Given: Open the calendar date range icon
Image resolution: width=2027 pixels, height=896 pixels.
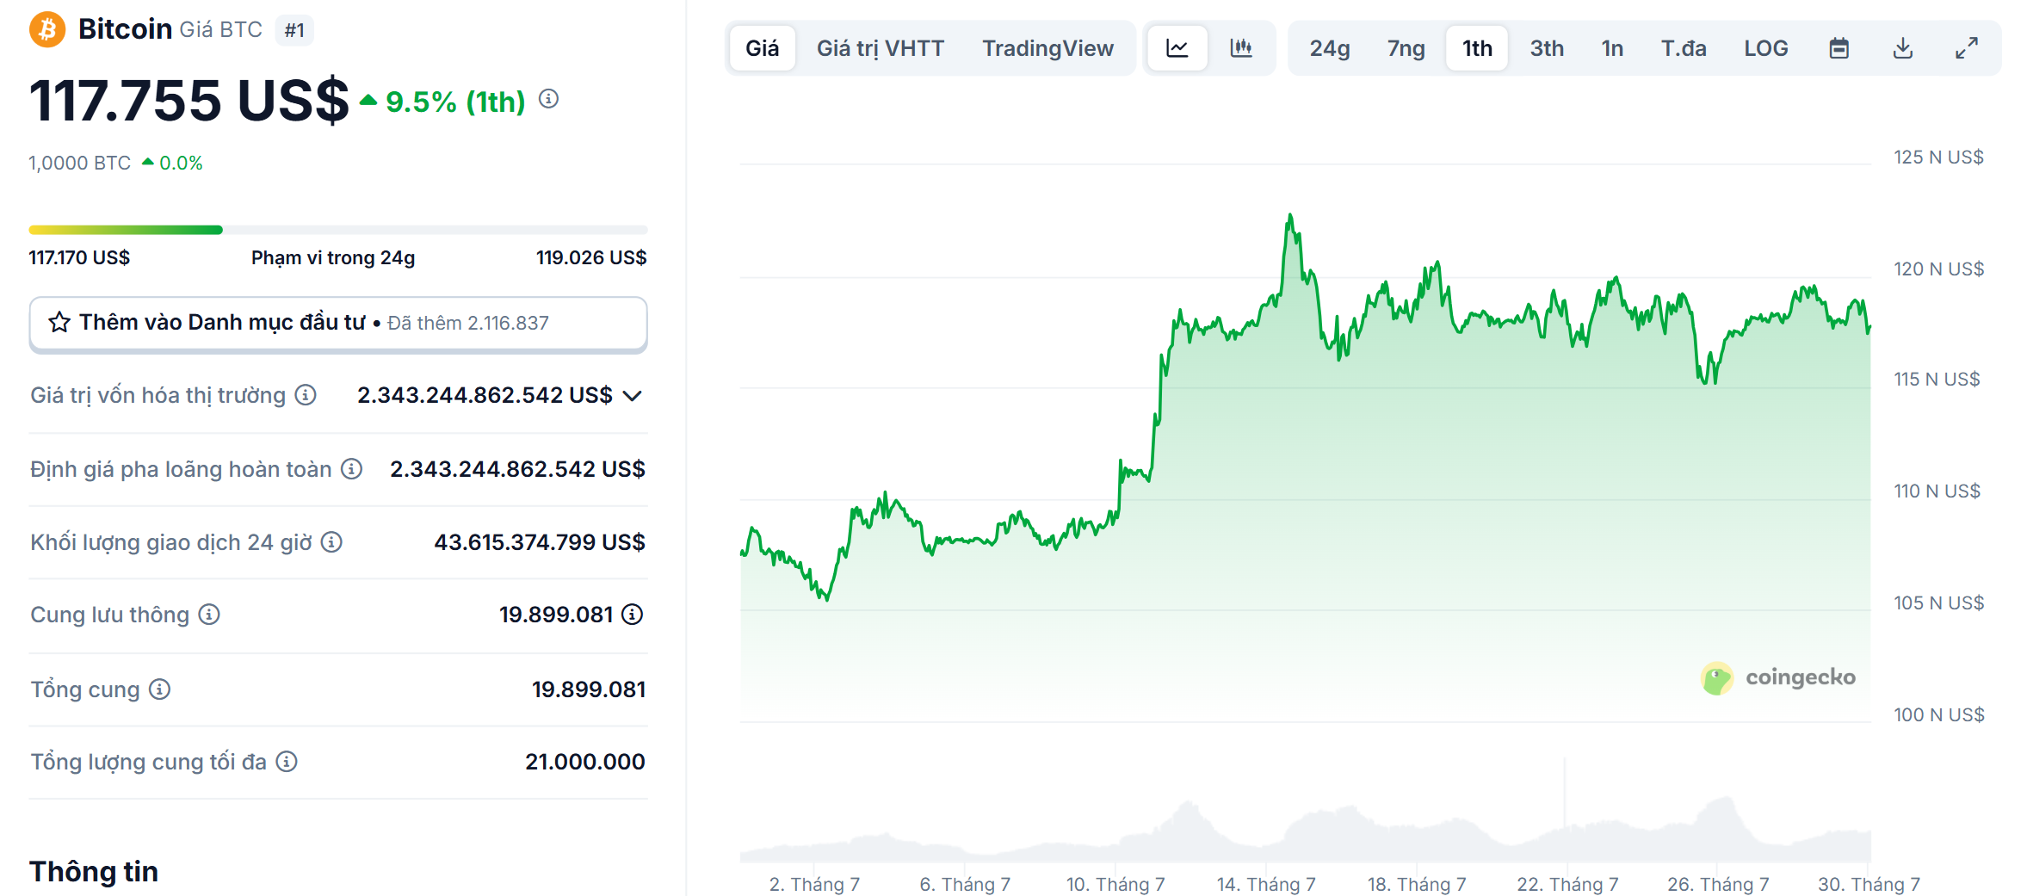Looking at the screenshot, I should point(1839,48).
